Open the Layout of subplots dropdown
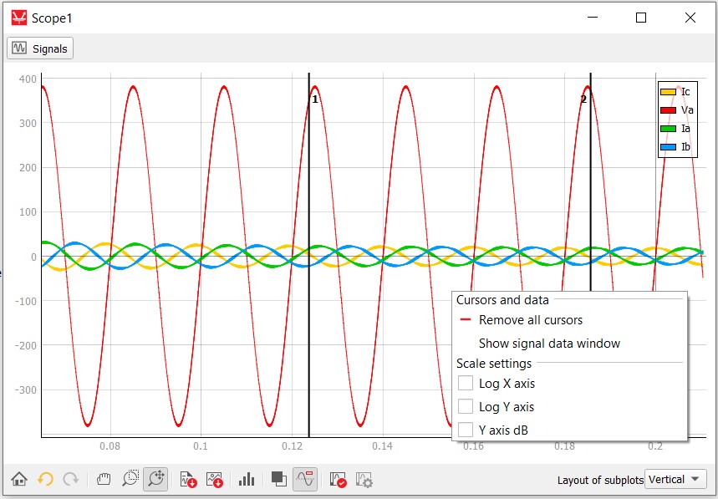The height and width of the screenshot is (499, 718). (676, 480)
